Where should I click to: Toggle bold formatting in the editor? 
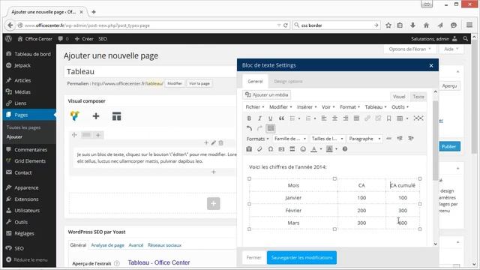pos(249,118)
